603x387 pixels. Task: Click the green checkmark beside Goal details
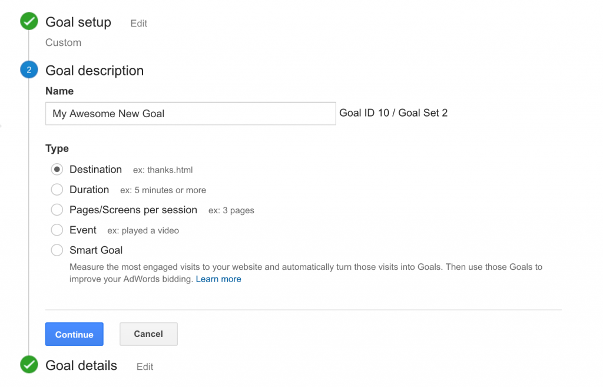point(28,365)
